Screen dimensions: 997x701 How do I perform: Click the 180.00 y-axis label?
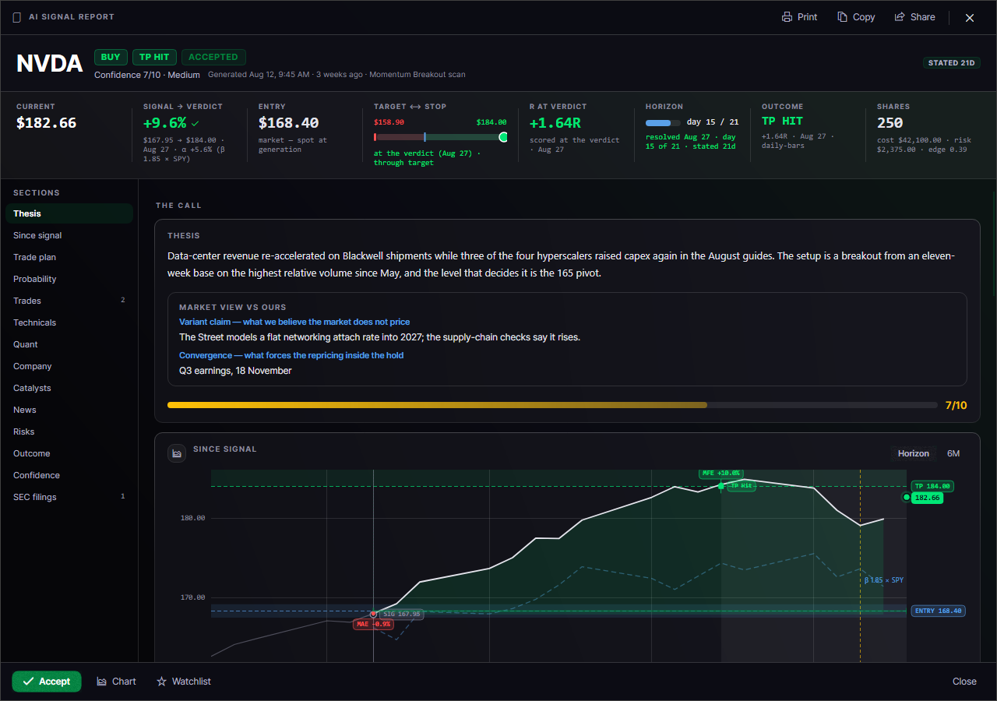pyautogui.click(x=192, y=518)
